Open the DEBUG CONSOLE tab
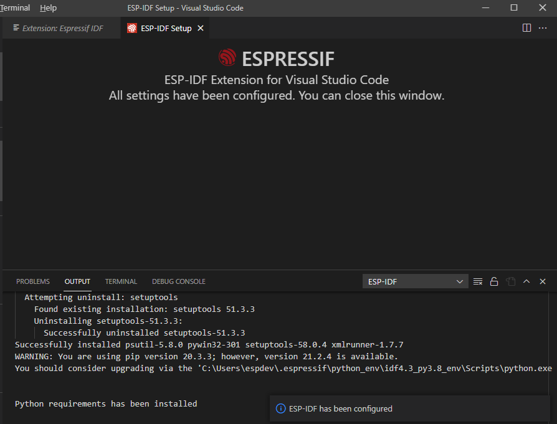This screenshot has width=557, height=424. tap(178, 281)
